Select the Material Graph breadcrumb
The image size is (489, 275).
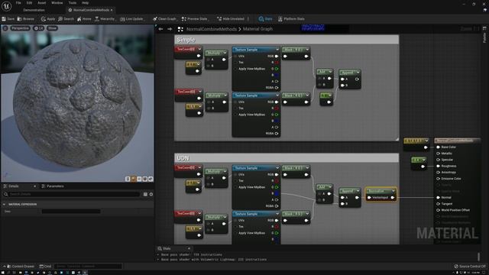pos(257,29)
